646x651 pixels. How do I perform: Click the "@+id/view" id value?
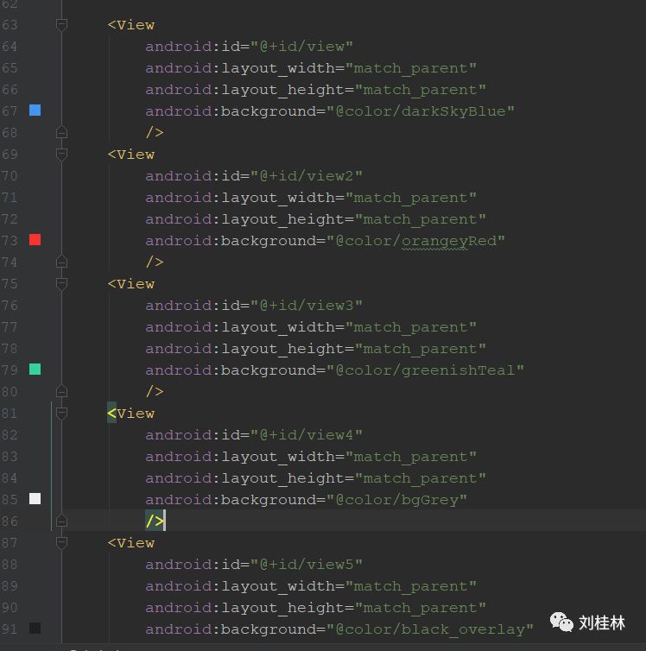pyautogui.click(x=301, y=47)
